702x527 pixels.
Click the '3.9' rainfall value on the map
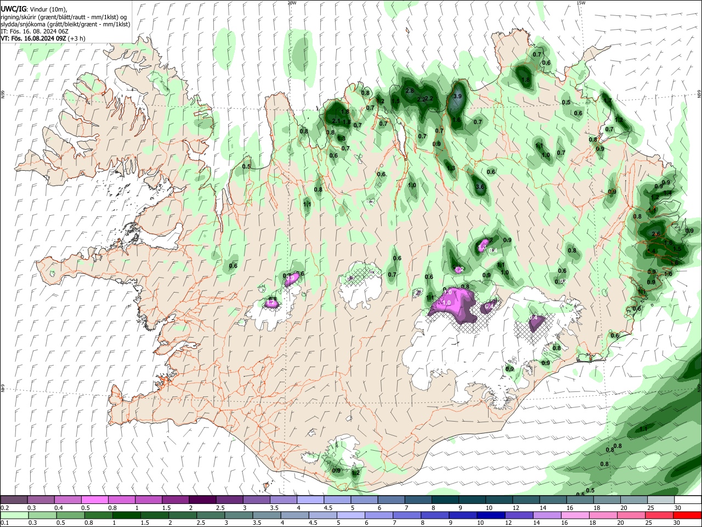click(457, 96)
